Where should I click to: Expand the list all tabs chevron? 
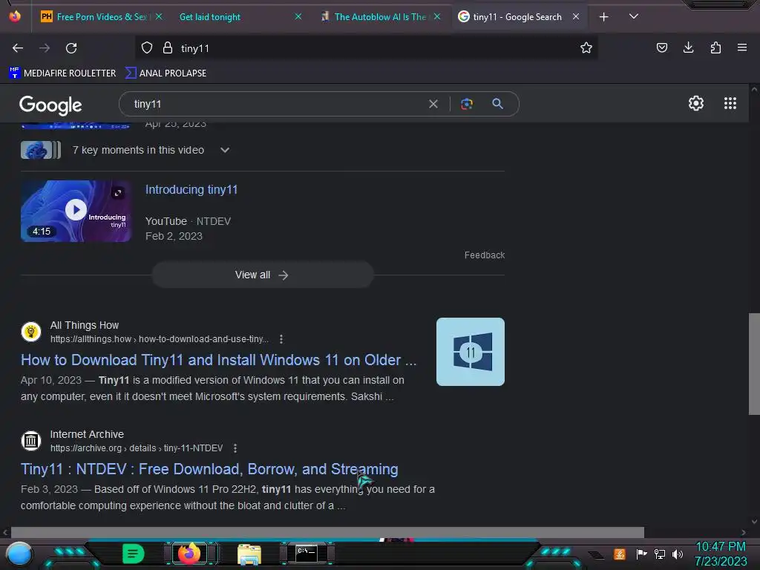click(x=634, y=16)
